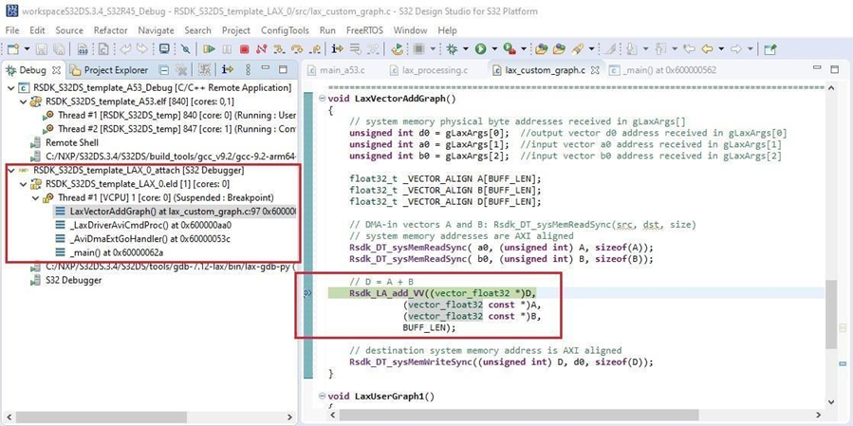Open the Debug launch dropdown arrow

pos(466,49)
